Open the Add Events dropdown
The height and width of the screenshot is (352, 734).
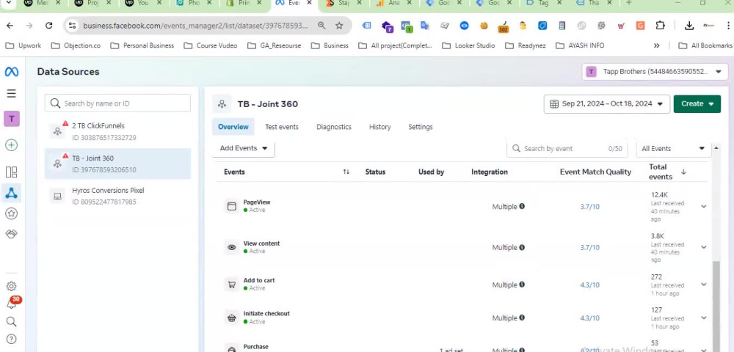(x=244, y=148)
